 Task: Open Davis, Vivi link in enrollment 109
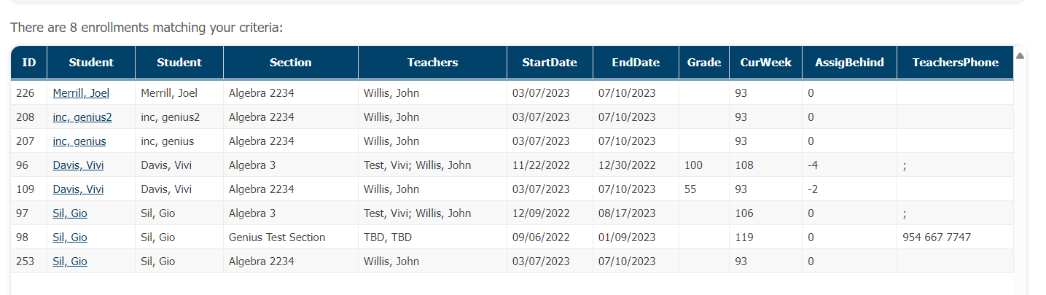[78, 189]
